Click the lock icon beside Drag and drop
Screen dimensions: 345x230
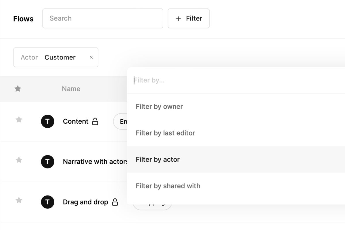pos(115,202)
